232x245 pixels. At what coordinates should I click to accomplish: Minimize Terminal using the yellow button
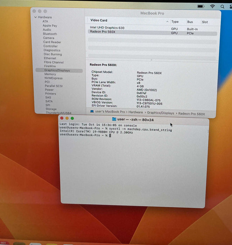pyautogui.click(x=67, y=118)
